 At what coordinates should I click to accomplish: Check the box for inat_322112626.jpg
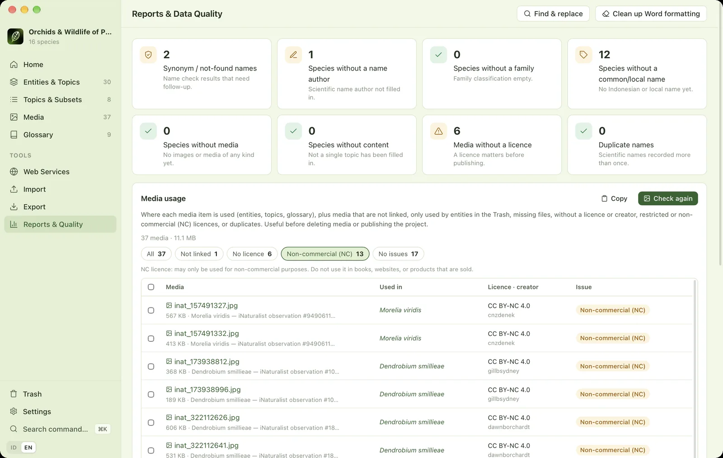(151, 423)
